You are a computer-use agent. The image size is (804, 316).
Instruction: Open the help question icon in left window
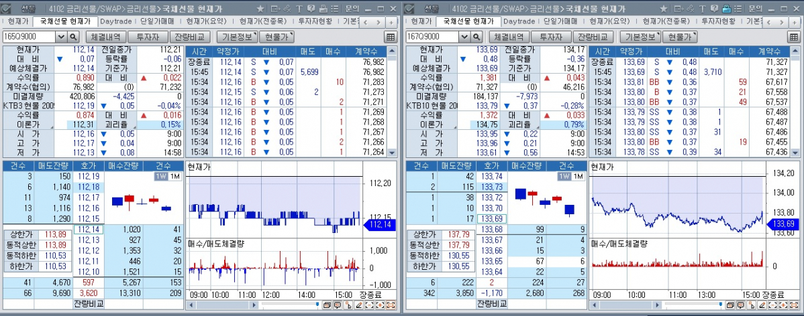[311, 9]
